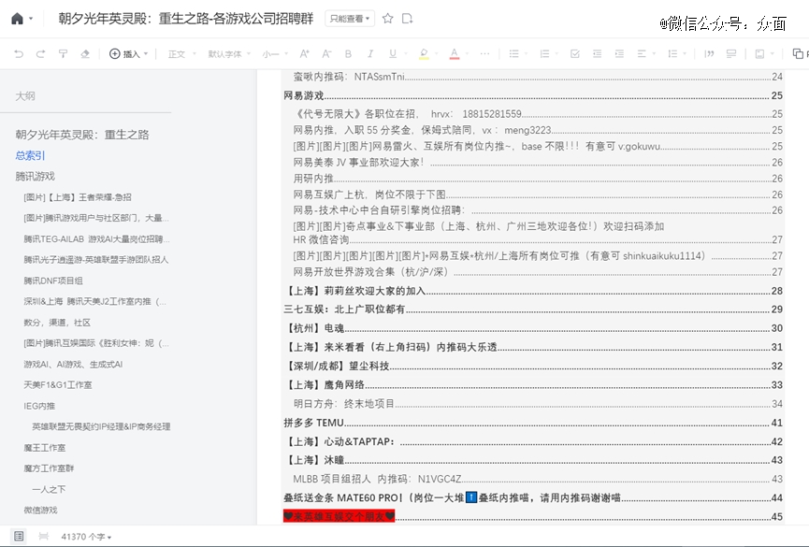Image resolution: width=809 pixels, height=547 pixels.
Task: Open the 三七互娱：北上广职位都有 contents entry
Action: [533, 309]
